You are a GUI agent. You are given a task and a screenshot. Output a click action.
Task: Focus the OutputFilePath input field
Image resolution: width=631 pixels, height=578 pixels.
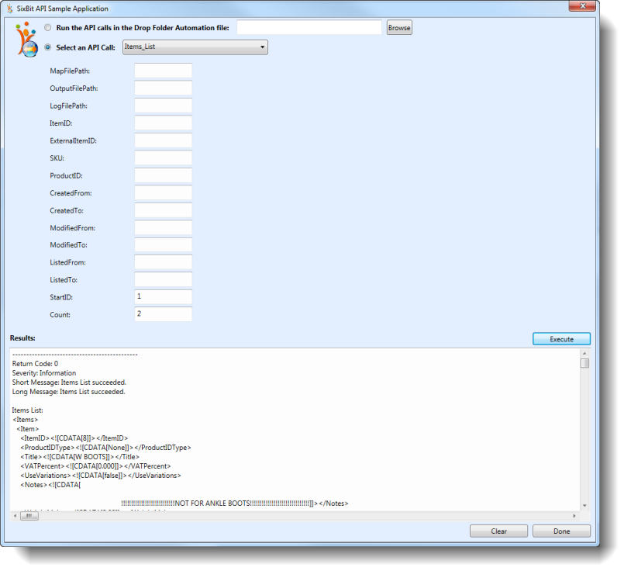click(x=163, y=88)
